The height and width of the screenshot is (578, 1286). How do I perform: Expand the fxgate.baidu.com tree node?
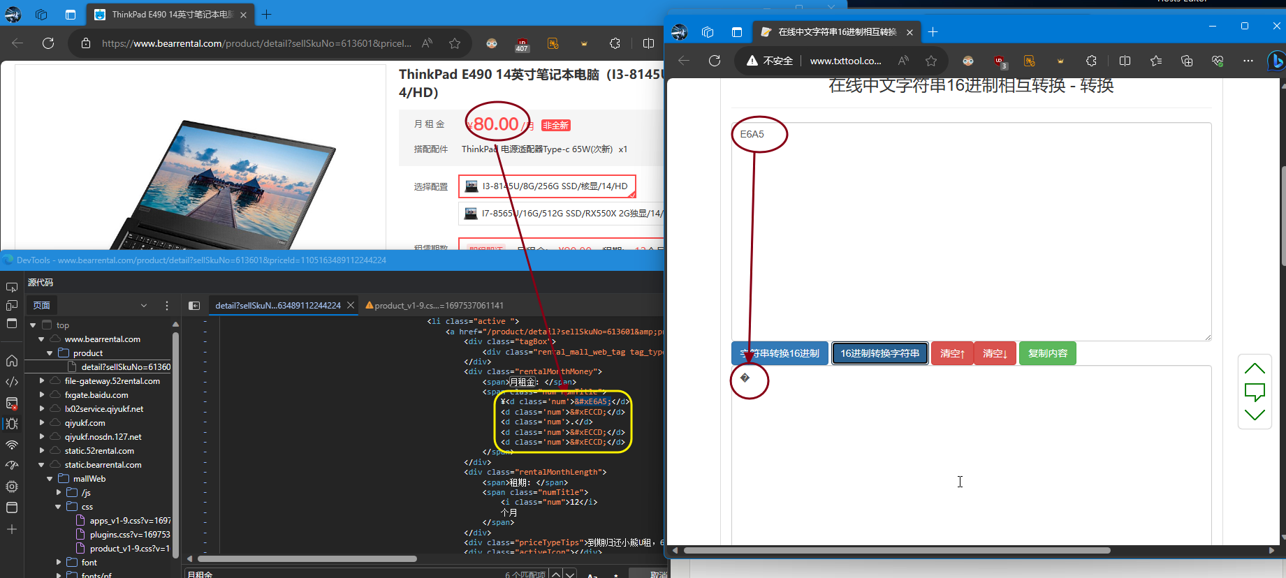41,395
